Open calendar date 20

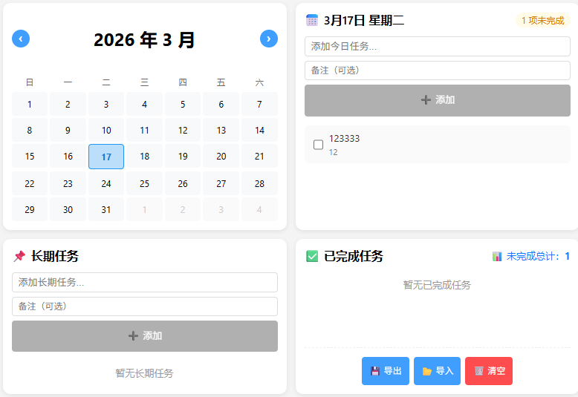[x=221, y=157]
